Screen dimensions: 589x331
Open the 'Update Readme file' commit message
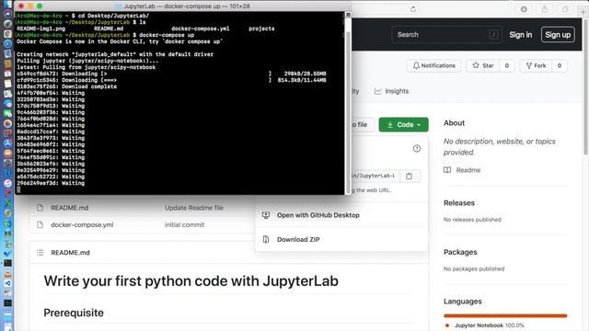point(194,208)
